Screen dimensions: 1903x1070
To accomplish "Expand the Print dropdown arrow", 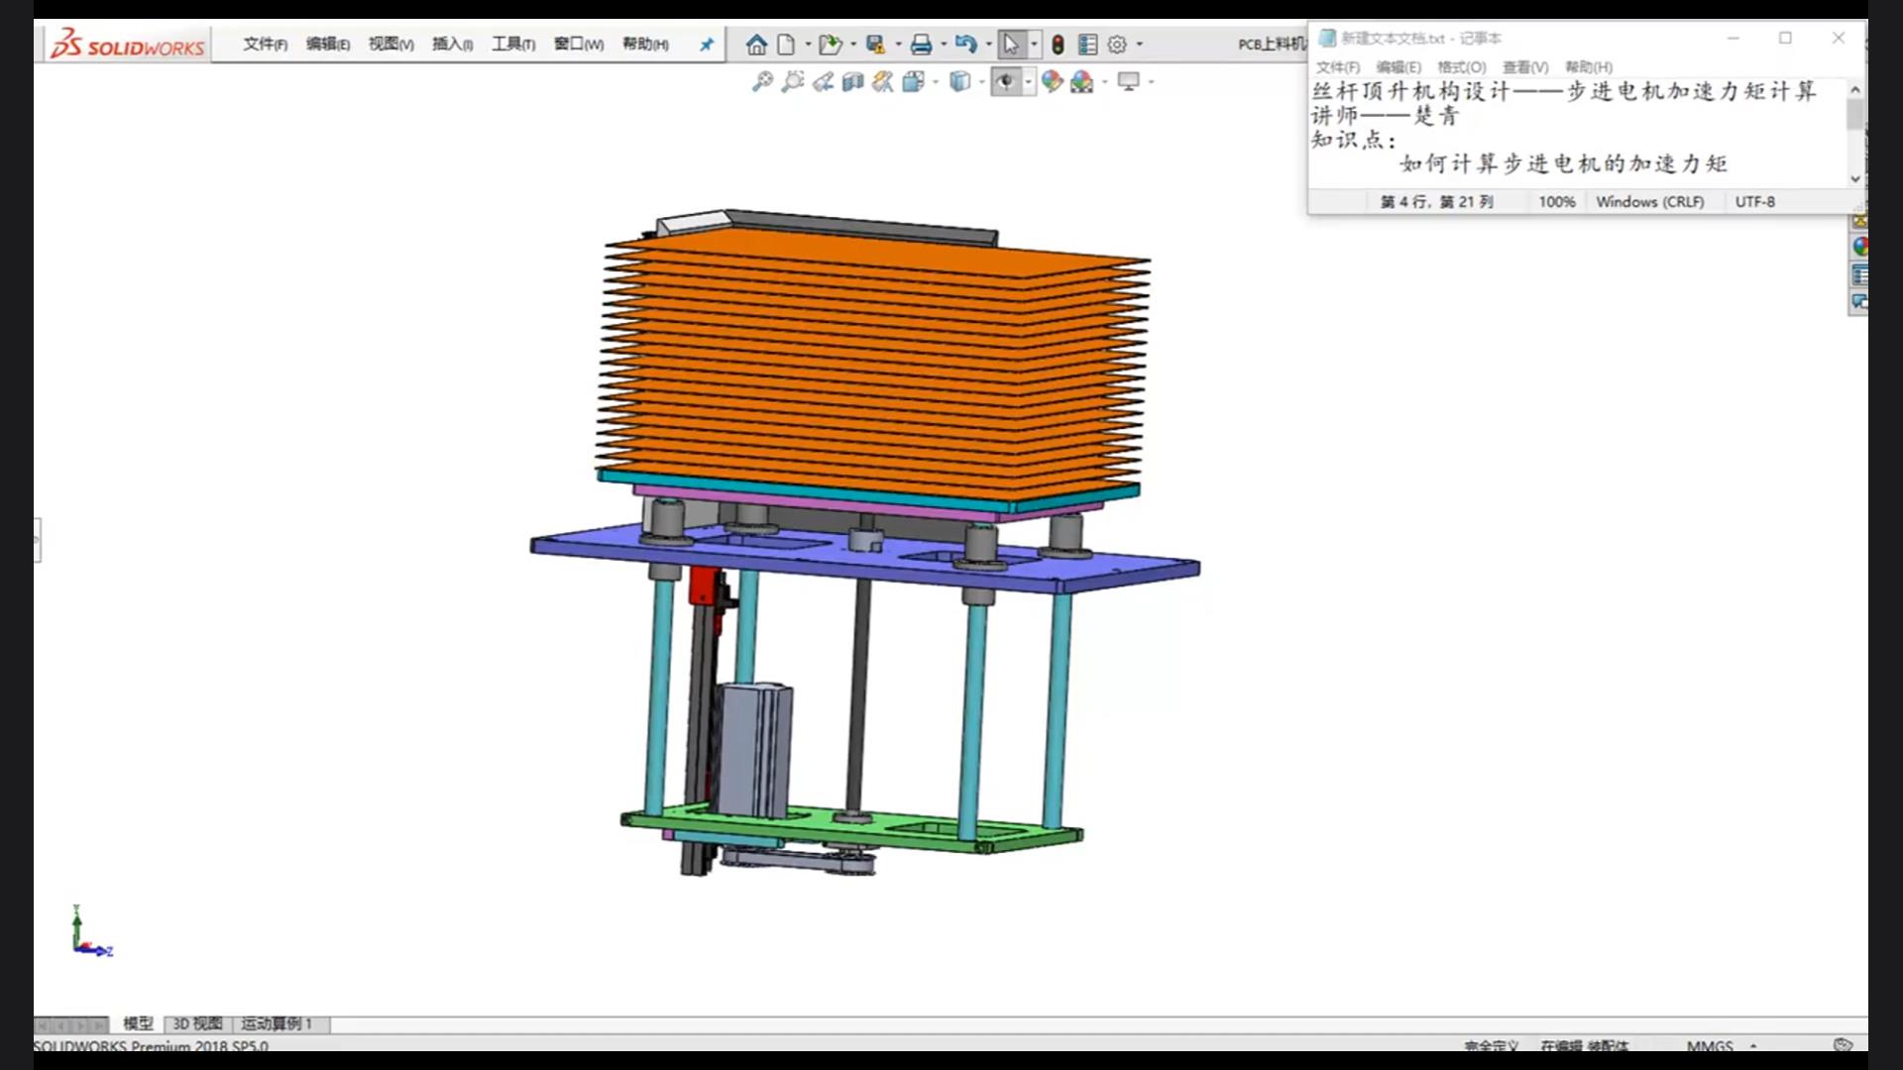I will pyautogui.click(x=944, y=45).
